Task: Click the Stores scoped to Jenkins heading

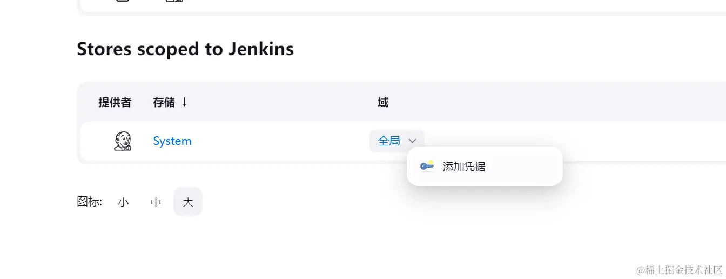Action: pos(185,49)
